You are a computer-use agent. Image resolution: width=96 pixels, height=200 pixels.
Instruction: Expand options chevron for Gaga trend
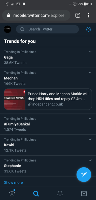[90, 52]
